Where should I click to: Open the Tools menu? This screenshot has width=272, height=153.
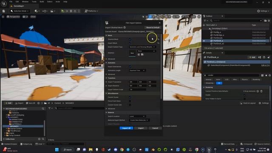point(34,2)
